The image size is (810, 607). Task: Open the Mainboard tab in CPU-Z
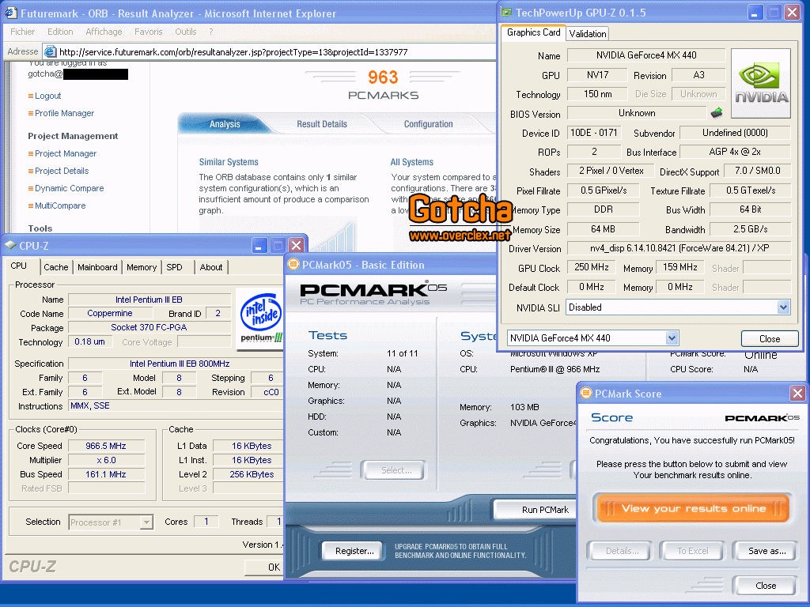pos(97,267)
